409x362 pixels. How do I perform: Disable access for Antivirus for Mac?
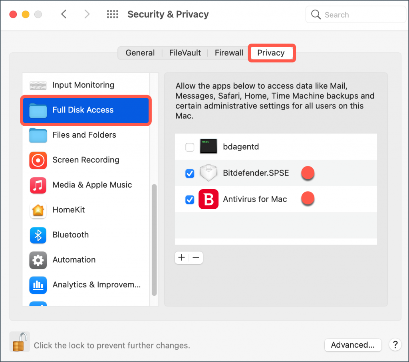[x=190, y=199]
